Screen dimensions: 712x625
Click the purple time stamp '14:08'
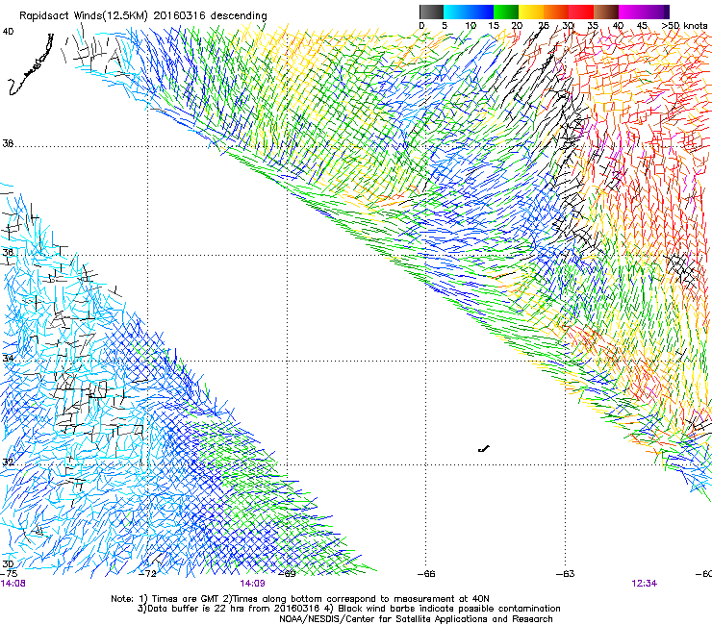13,584
